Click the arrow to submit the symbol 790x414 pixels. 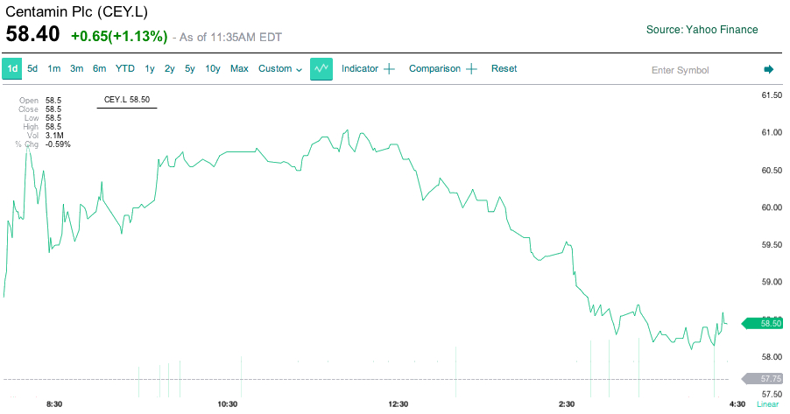click(769, 70)
